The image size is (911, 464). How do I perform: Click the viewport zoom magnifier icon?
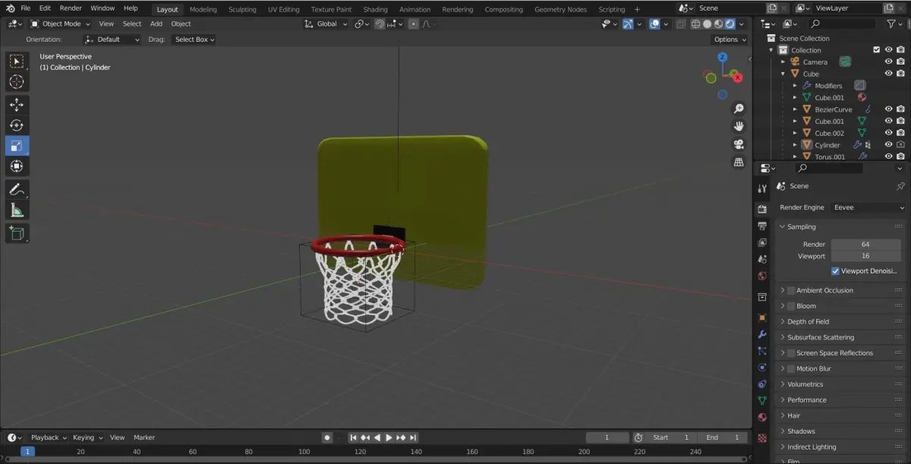739,109
